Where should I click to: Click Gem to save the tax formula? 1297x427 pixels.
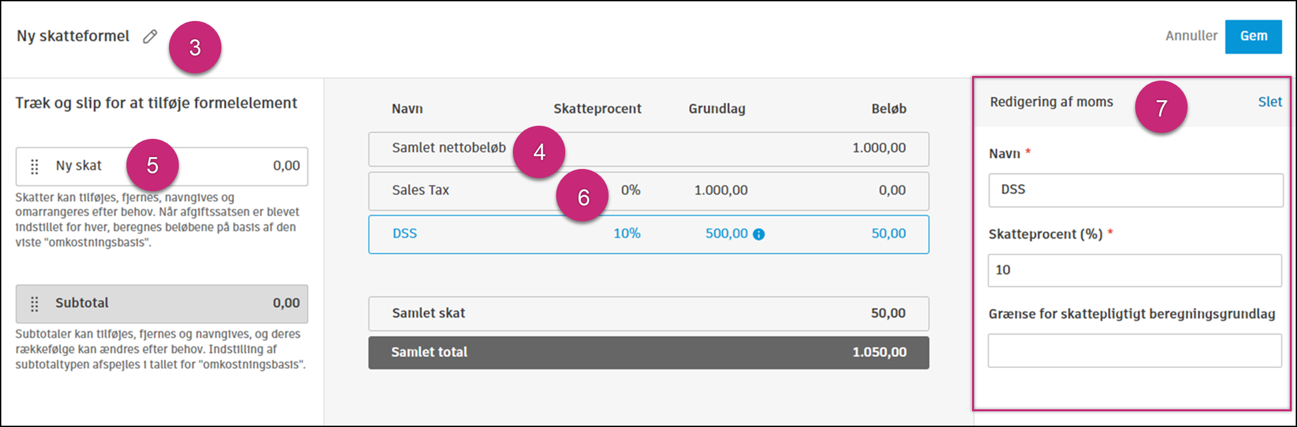(1253, 36)
